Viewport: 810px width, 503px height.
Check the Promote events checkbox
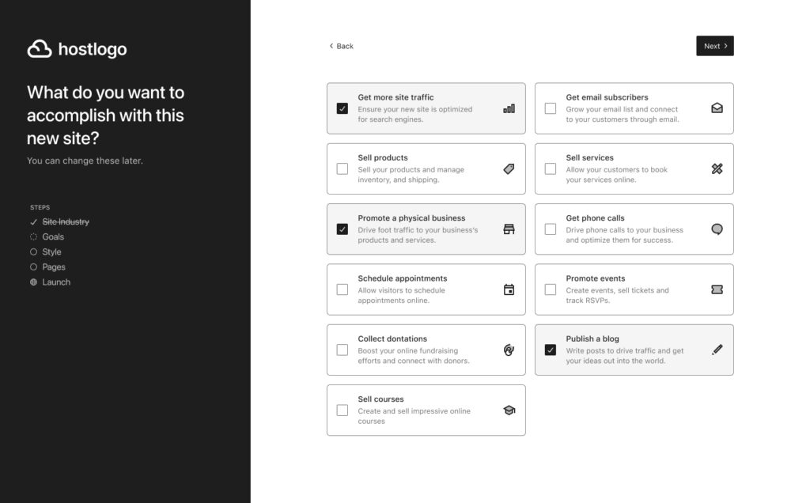point(551,289)
